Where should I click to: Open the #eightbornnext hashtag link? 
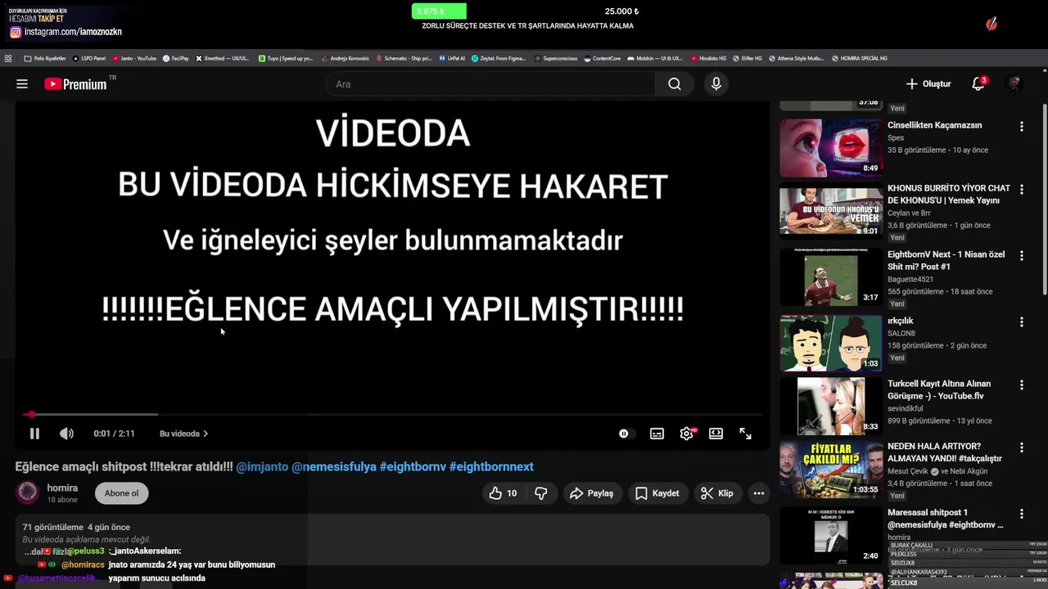pyautogui.click(x=491, y=466)
